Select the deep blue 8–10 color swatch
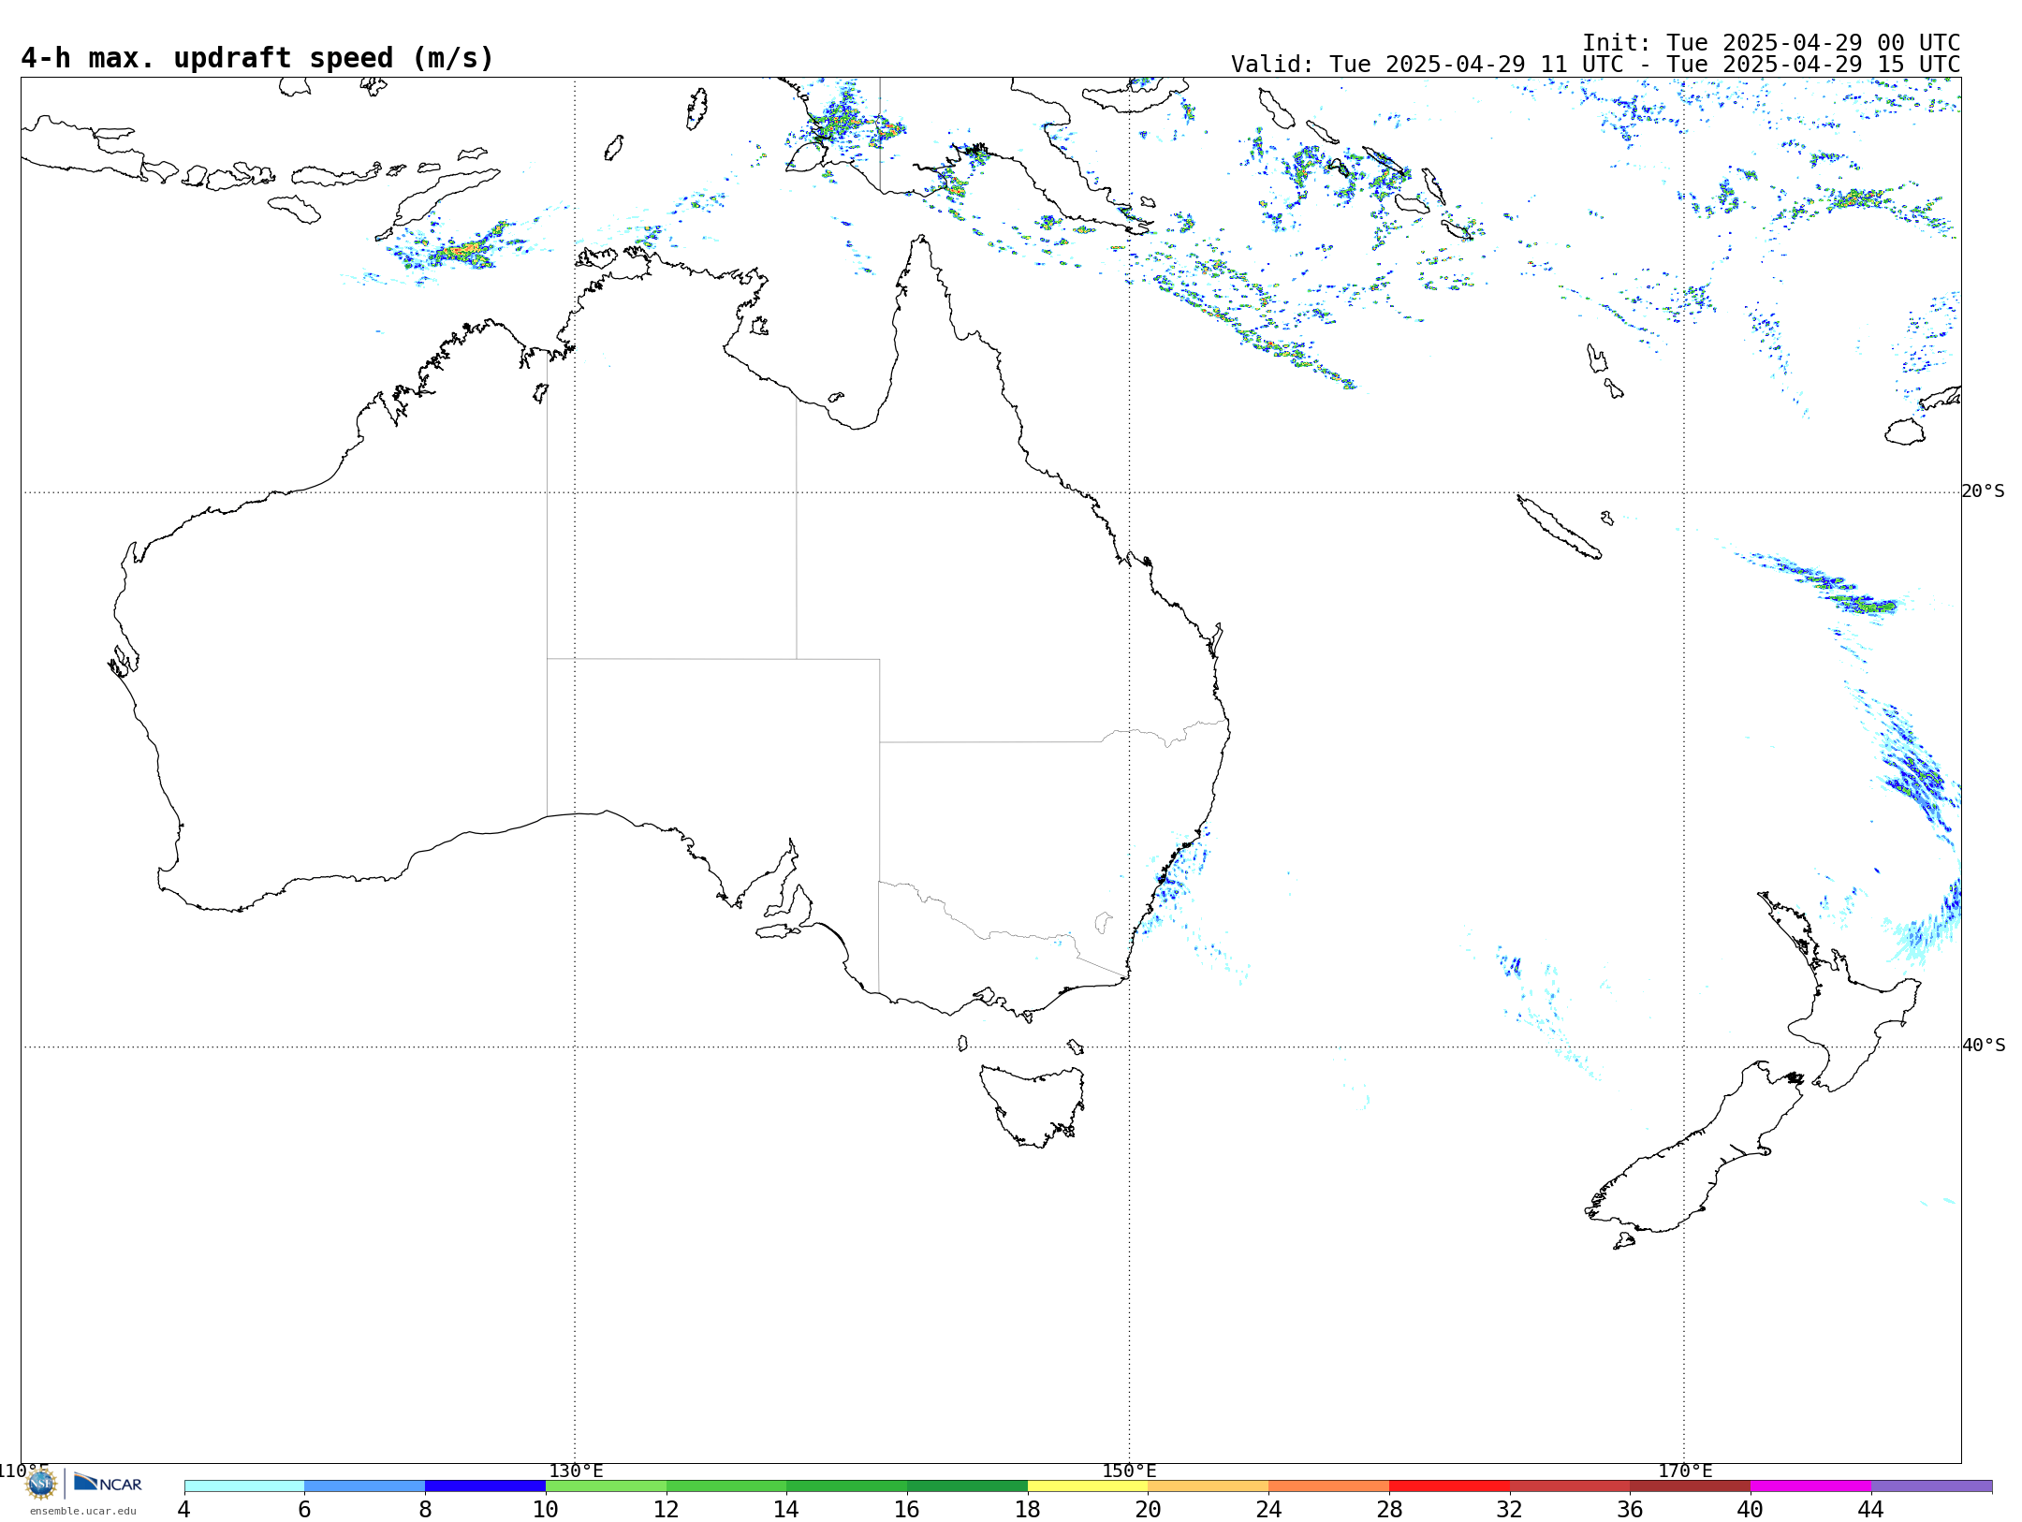Image resolution: width=2022 pixels, height=1522 pixels. (x=485, y=1485)
